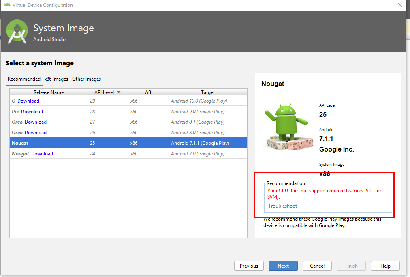Switch to the Recommended tab
Screen dimensions: 410x277
point(24,79)
